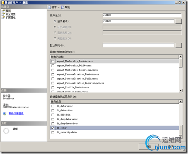
Task: Click the database user title bar icon
Action: pyautogui.click(x=2, y=2)
